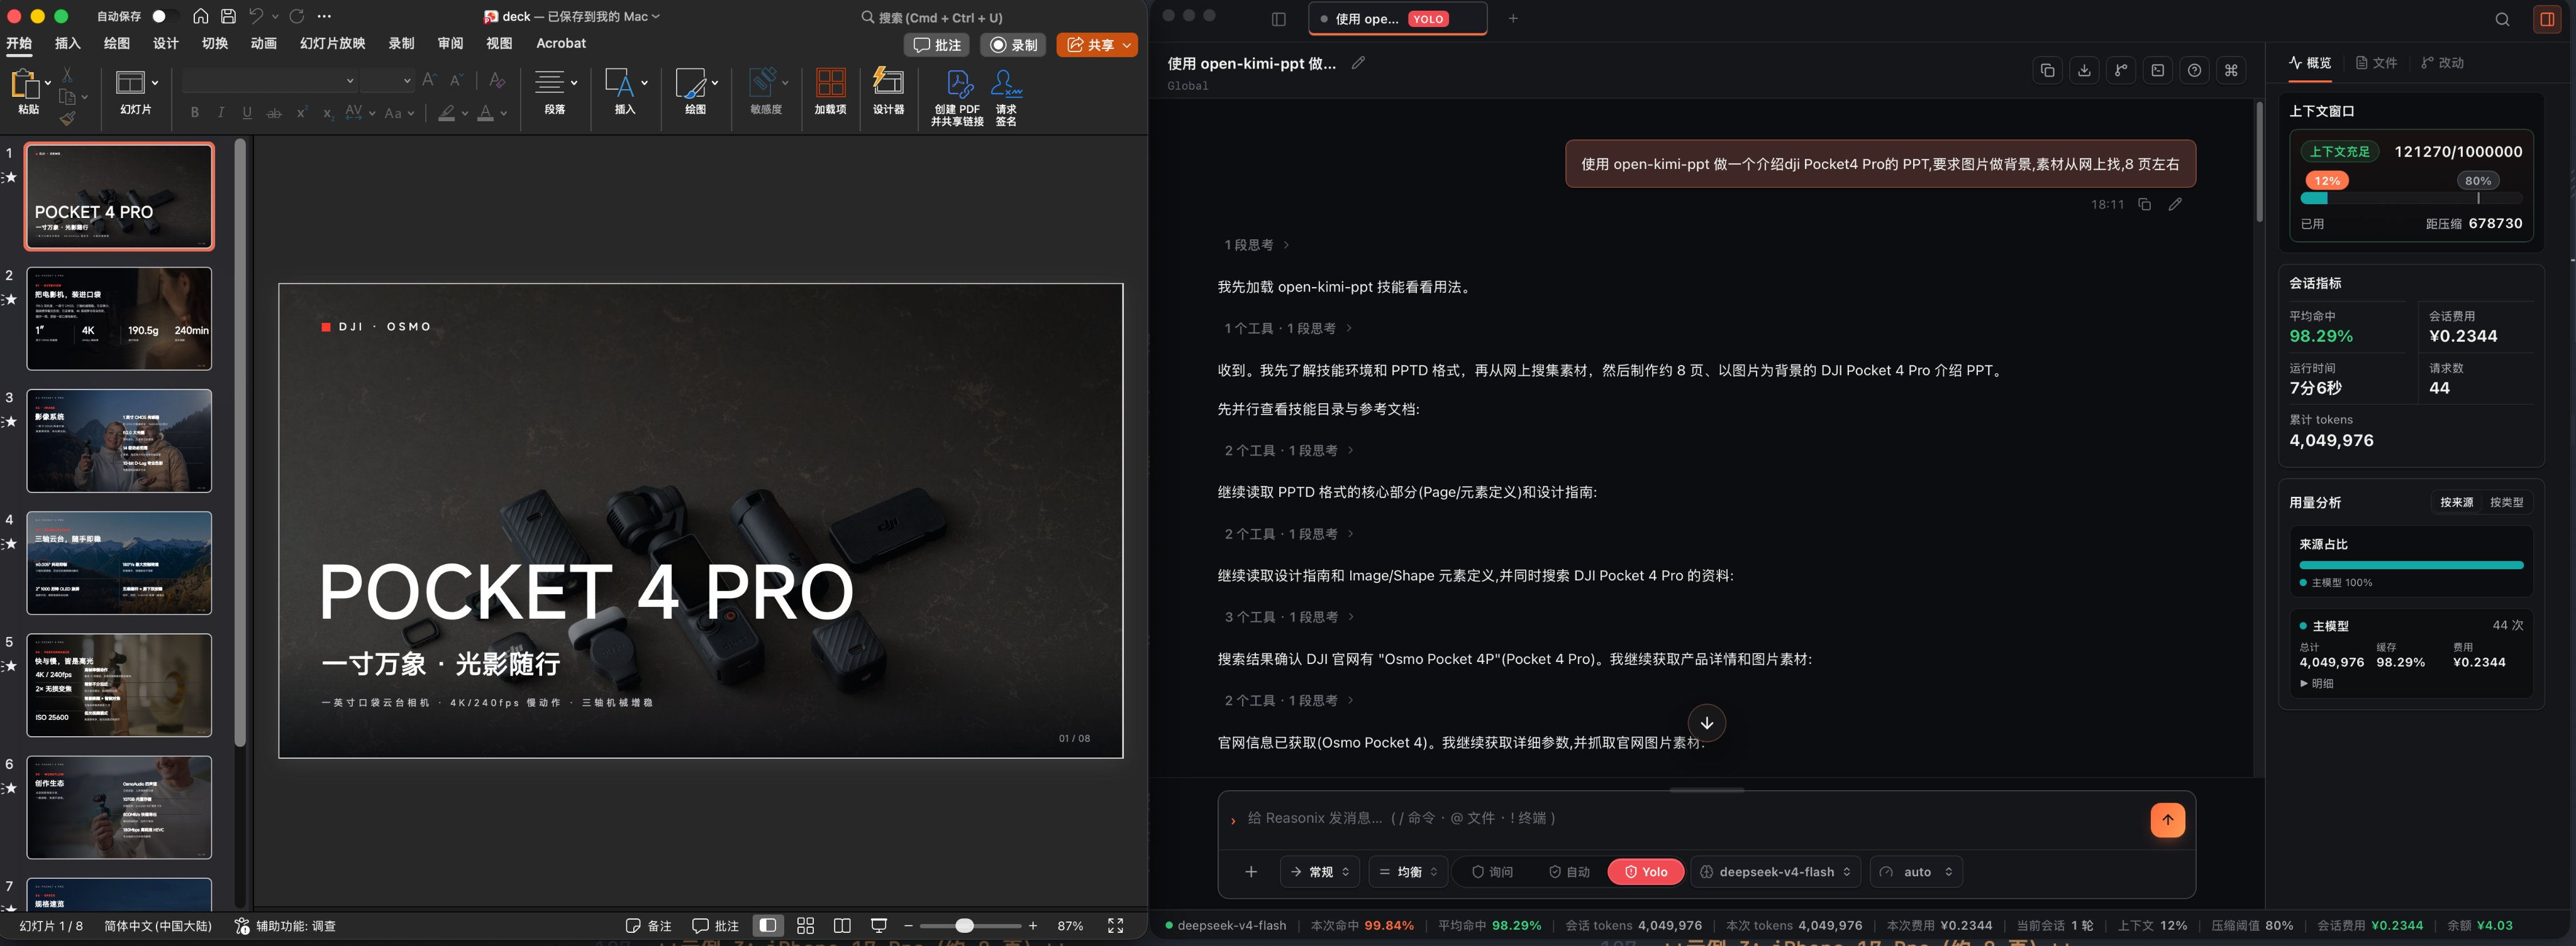The width and height of the screenshot is (2576, 946).
Task: Switch to the 动画 animations tab
Action: (x=263, y=43)
